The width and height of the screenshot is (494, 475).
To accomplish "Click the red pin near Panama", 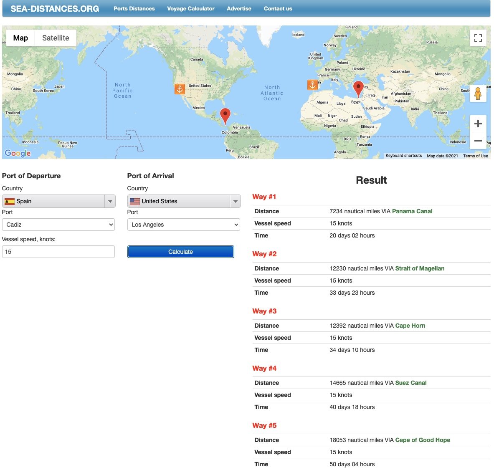I will click(x=225, y=116).
